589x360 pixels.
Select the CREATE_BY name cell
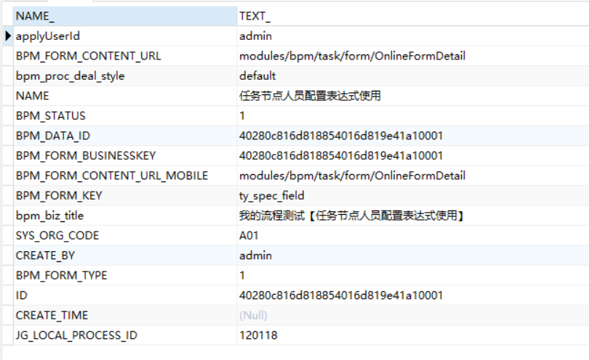[125, 255]
